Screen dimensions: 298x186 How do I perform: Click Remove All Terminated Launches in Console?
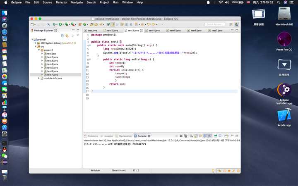[x=185, y=136]
